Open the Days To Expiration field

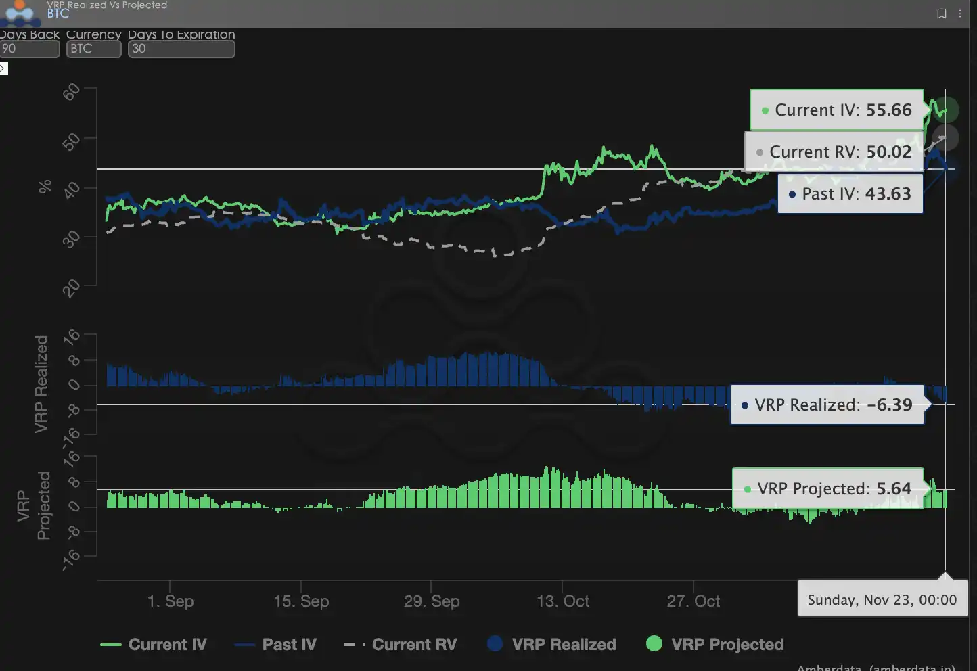[x=181, y=49]
